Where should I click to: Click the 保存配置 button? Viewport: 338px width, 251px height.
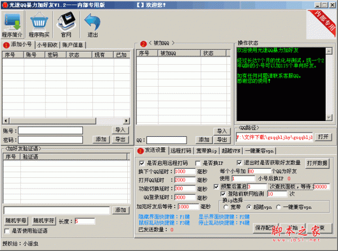(265, 228)
